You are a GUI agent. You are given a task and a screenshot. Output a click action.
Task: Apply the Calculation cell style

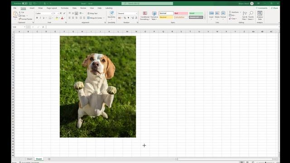pyautogui.click(x=181, y=17)
